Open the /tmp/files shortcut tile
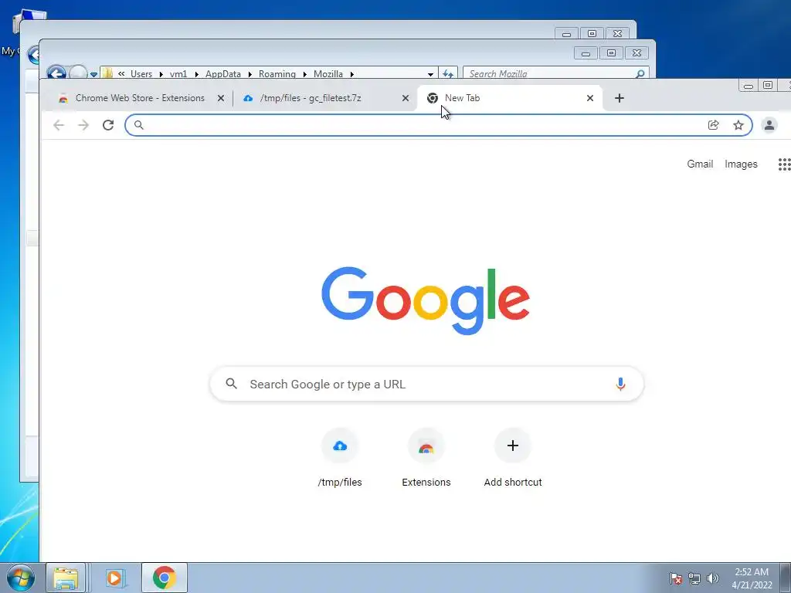Viewport: 791px width, 593px height. click(x=340, y=458)
